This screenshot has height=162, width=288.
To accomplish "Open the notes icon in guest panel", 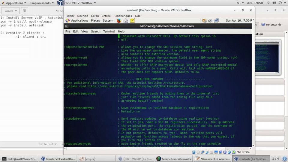I will 132,21.
